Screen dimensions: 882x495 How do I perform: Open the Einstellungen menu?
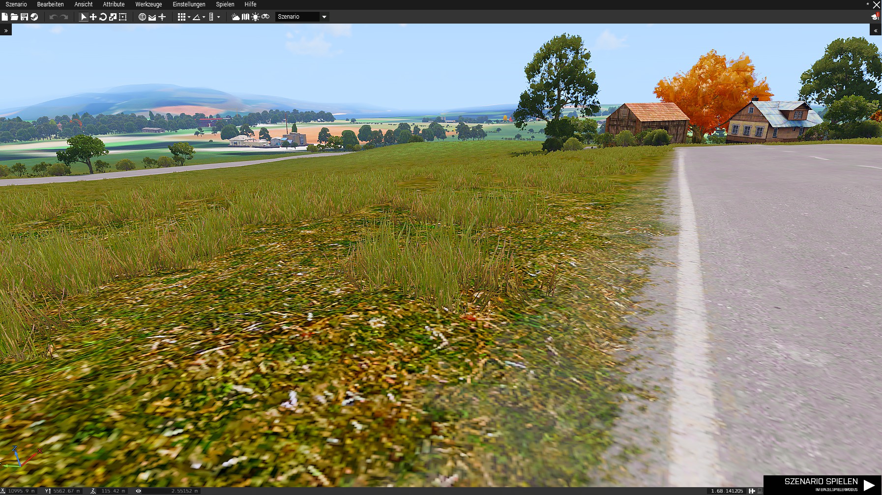pos(189,4)
